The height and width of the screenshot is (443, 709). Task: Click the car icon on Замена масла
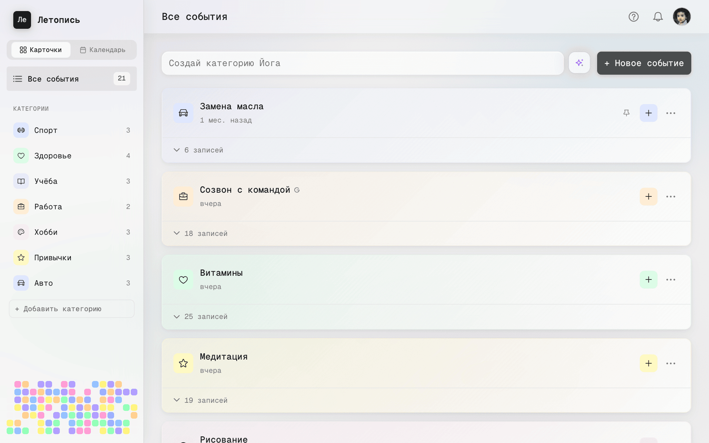(x=183, y=113)
